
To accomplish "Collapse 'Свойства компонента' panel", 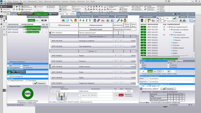I will (x=50, y=87).
